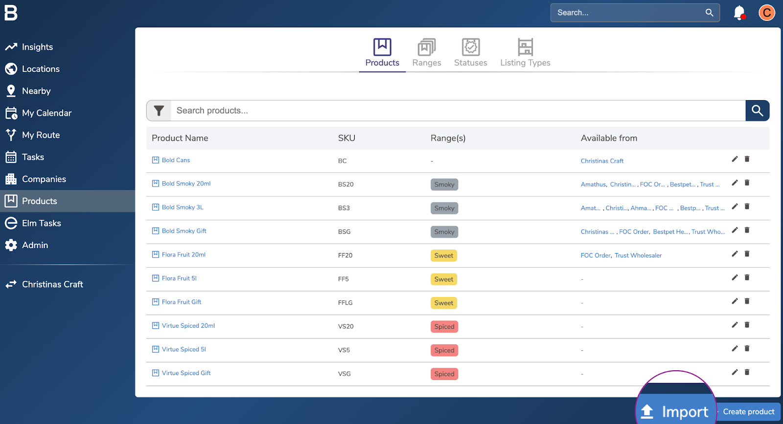Screen dimensions: 783x424
Task: Open the Statuses tab
Action: [x=470, y=53]
